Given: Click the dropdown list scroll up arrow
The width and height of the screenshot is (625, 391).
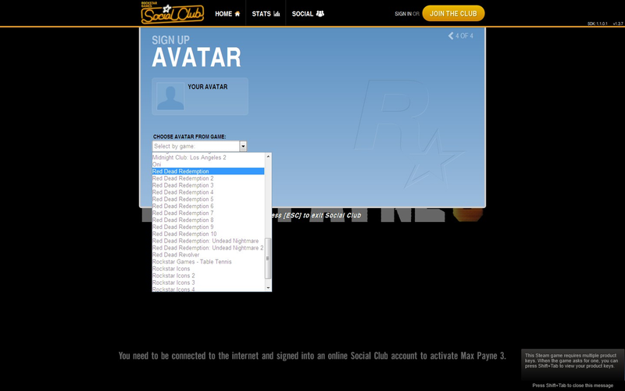Looking at the screenshot, I should [268, 156].
